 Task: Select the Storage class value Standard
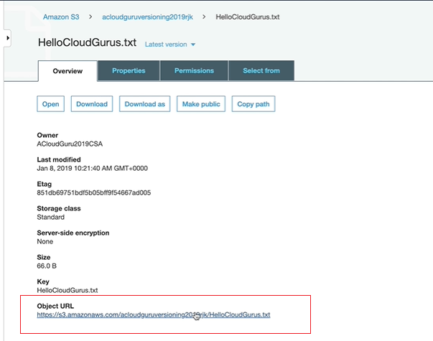tap(50, 217)
